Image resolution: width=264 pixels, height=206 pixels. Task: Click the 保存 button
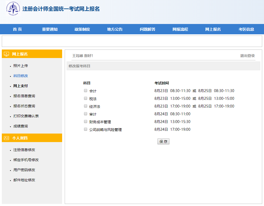click(163, 141)
